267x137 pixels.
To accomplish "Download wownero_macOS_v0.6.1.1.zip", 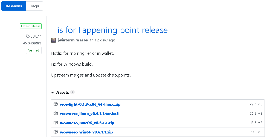I will coord(87,123).
